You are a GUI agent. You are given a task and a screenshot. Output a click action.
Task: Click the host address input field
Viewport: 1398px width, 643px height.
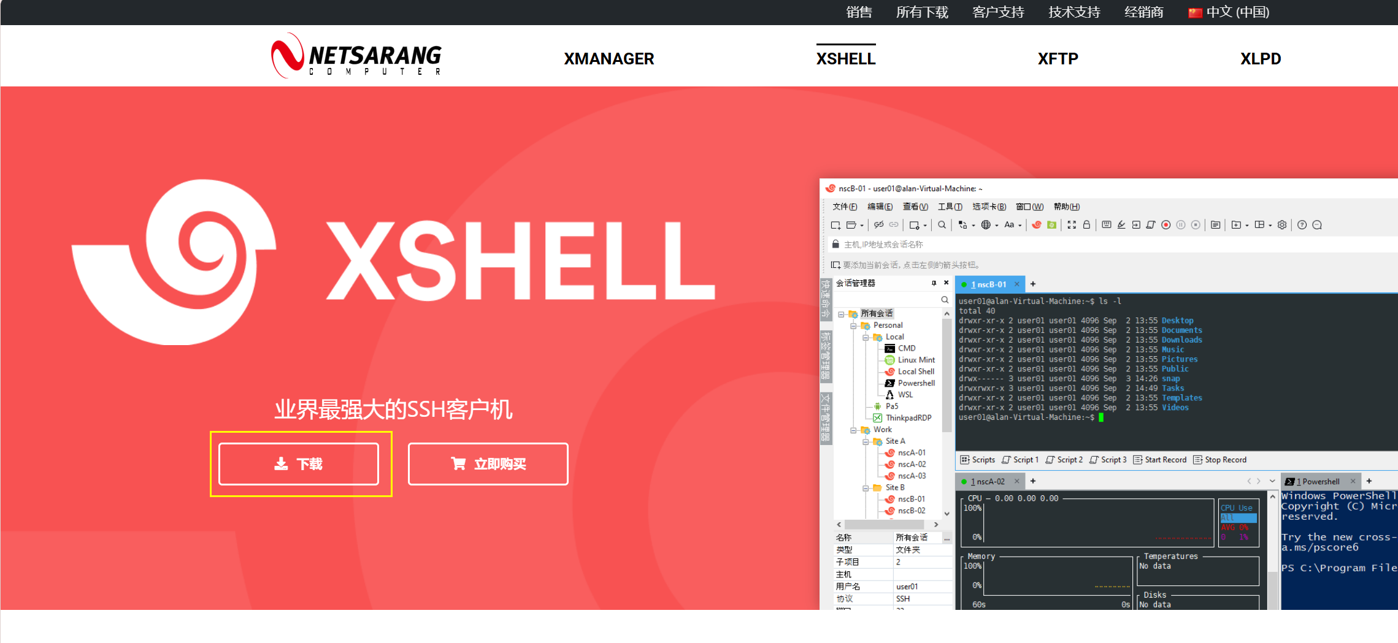[1113, 245]
